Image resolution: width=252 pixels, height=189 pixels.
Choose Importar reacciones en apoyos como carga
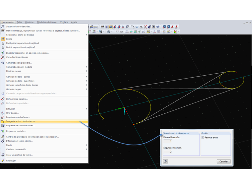pos(44,53)
